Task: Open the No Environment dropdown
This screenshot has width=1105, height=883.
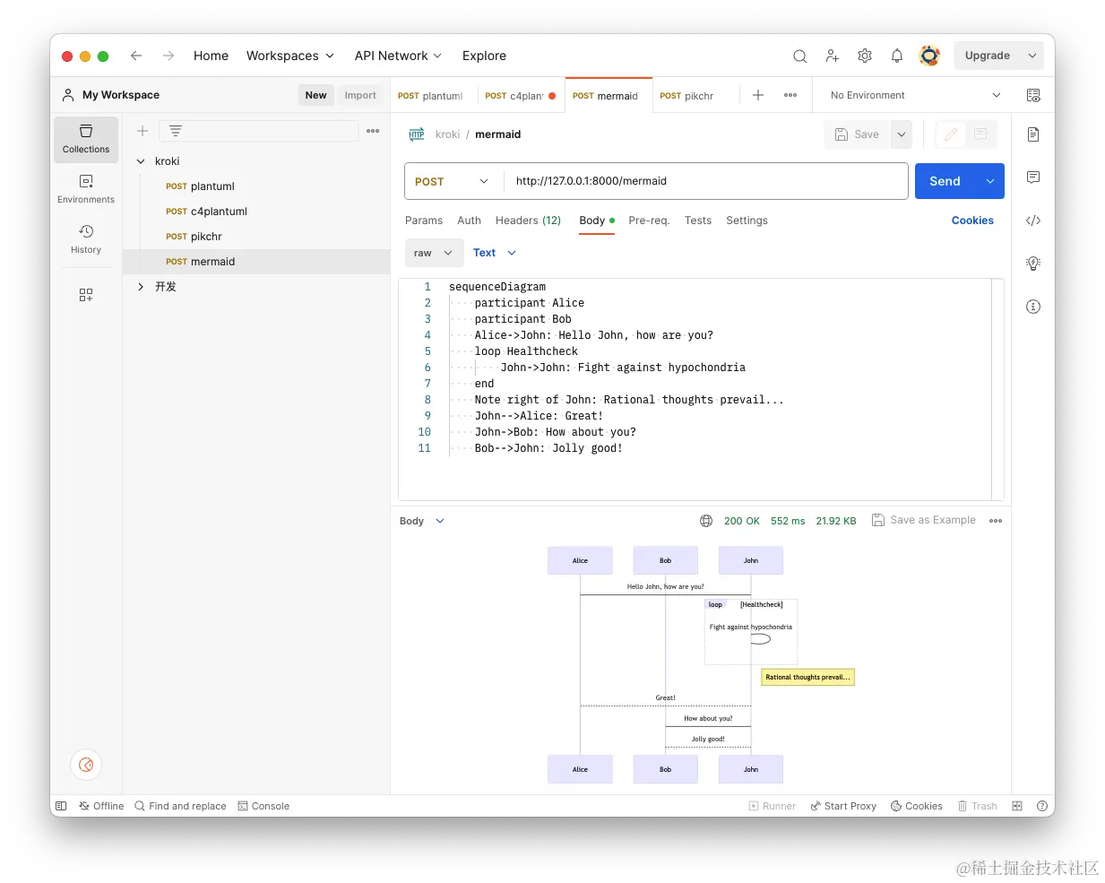Action: (x=915, y=95)
